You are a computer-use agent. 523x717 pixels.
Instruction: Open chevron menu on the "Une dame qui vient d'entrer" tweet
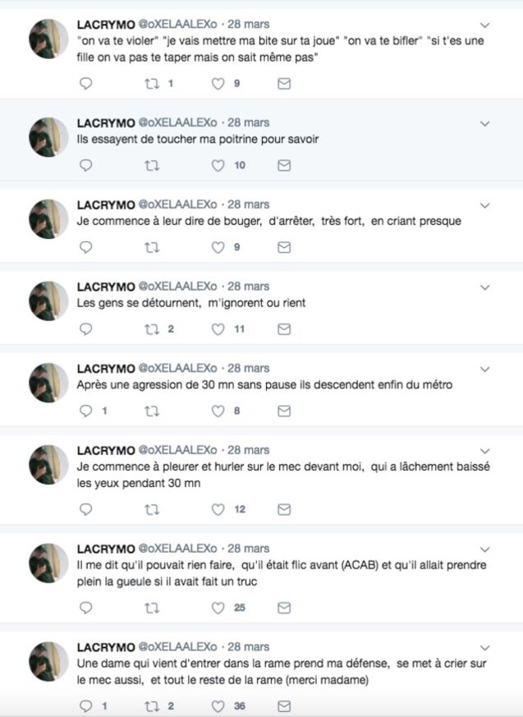pyautogui.click(x=484, y=647)
